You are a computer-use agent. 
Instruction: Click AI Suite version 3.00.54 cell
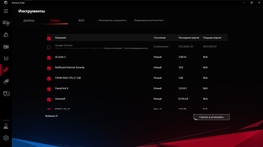click(182, 57)
